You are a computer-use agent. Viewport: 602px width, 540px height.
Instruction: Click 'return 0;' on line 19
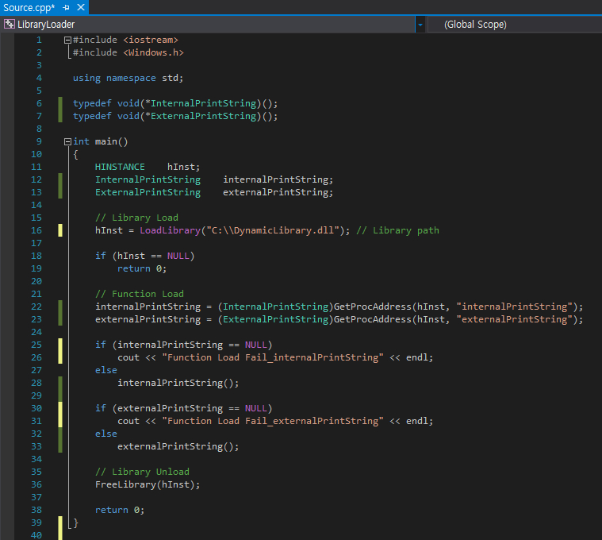click(x=142, y=268)
